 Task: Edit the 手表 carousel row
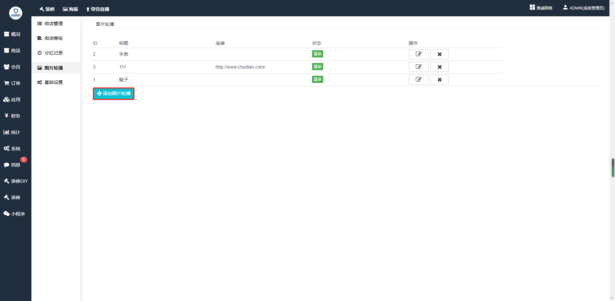(419, 54)
